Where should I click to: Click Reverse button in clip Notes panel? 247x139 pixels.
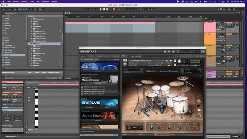click(x=7, y=118)
